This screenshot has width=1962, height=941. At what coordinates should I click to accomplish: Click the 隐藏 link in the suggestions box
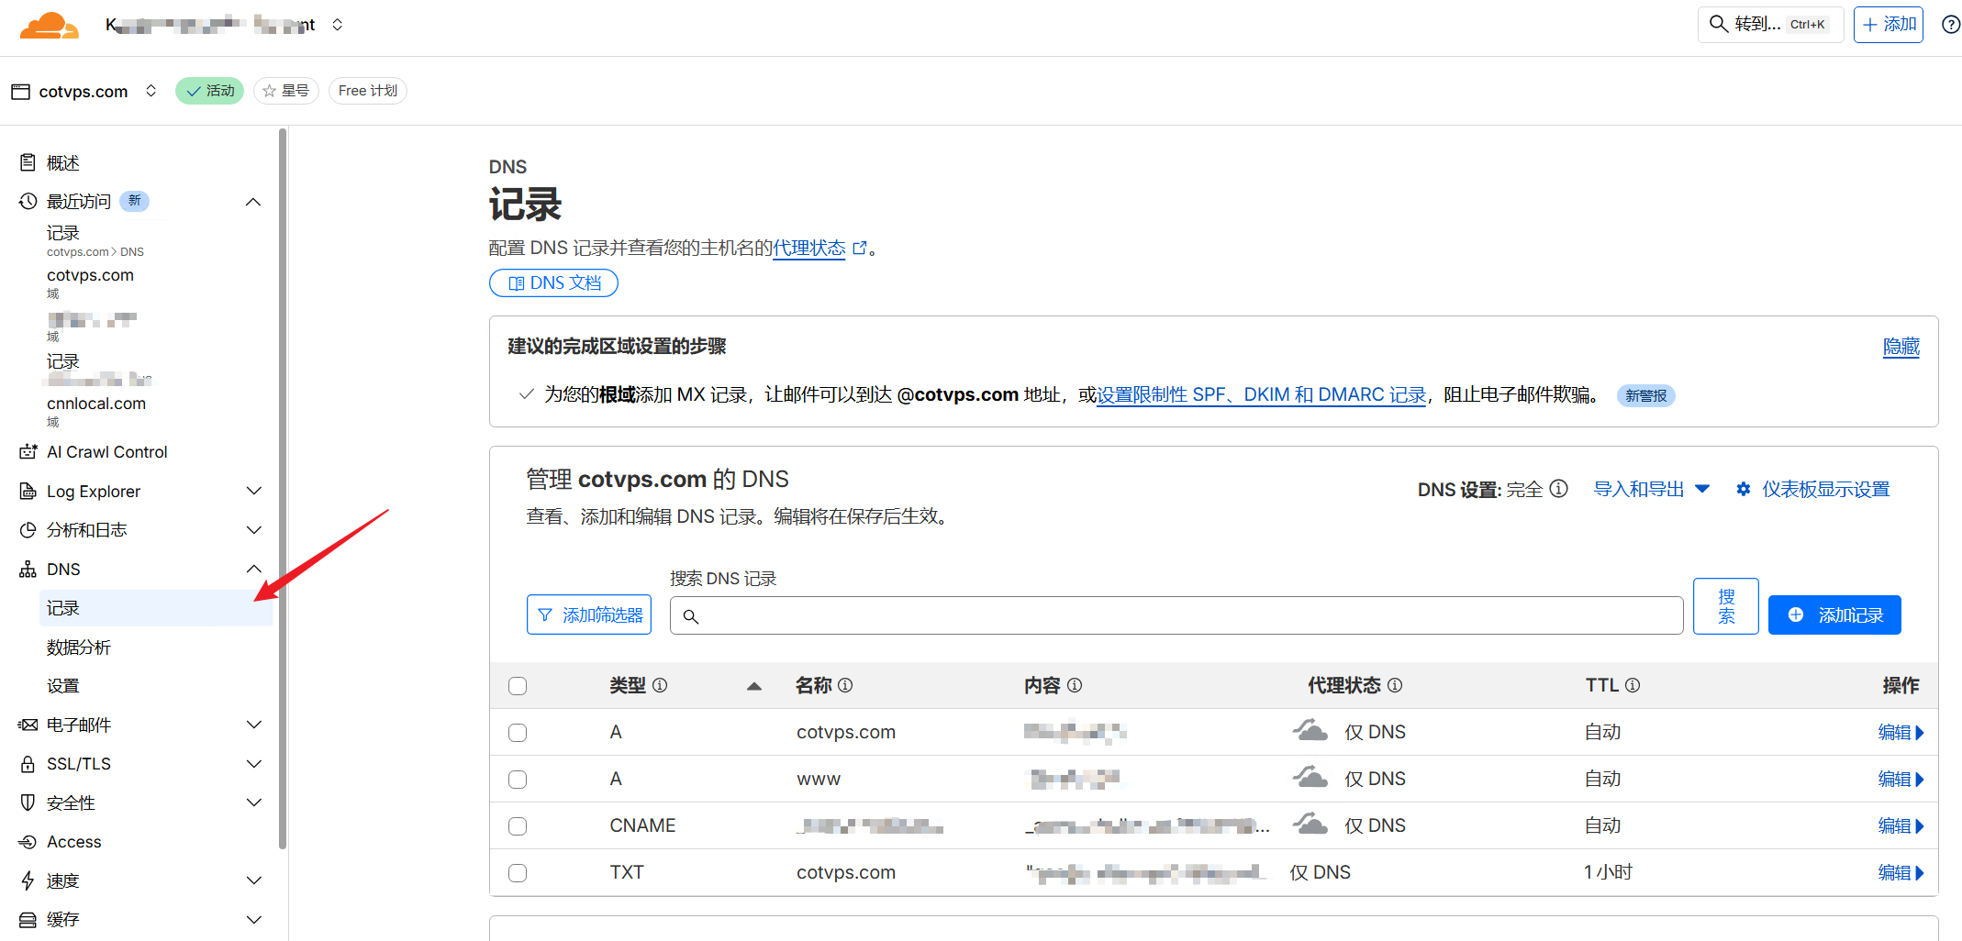[x=1901, y=347]
